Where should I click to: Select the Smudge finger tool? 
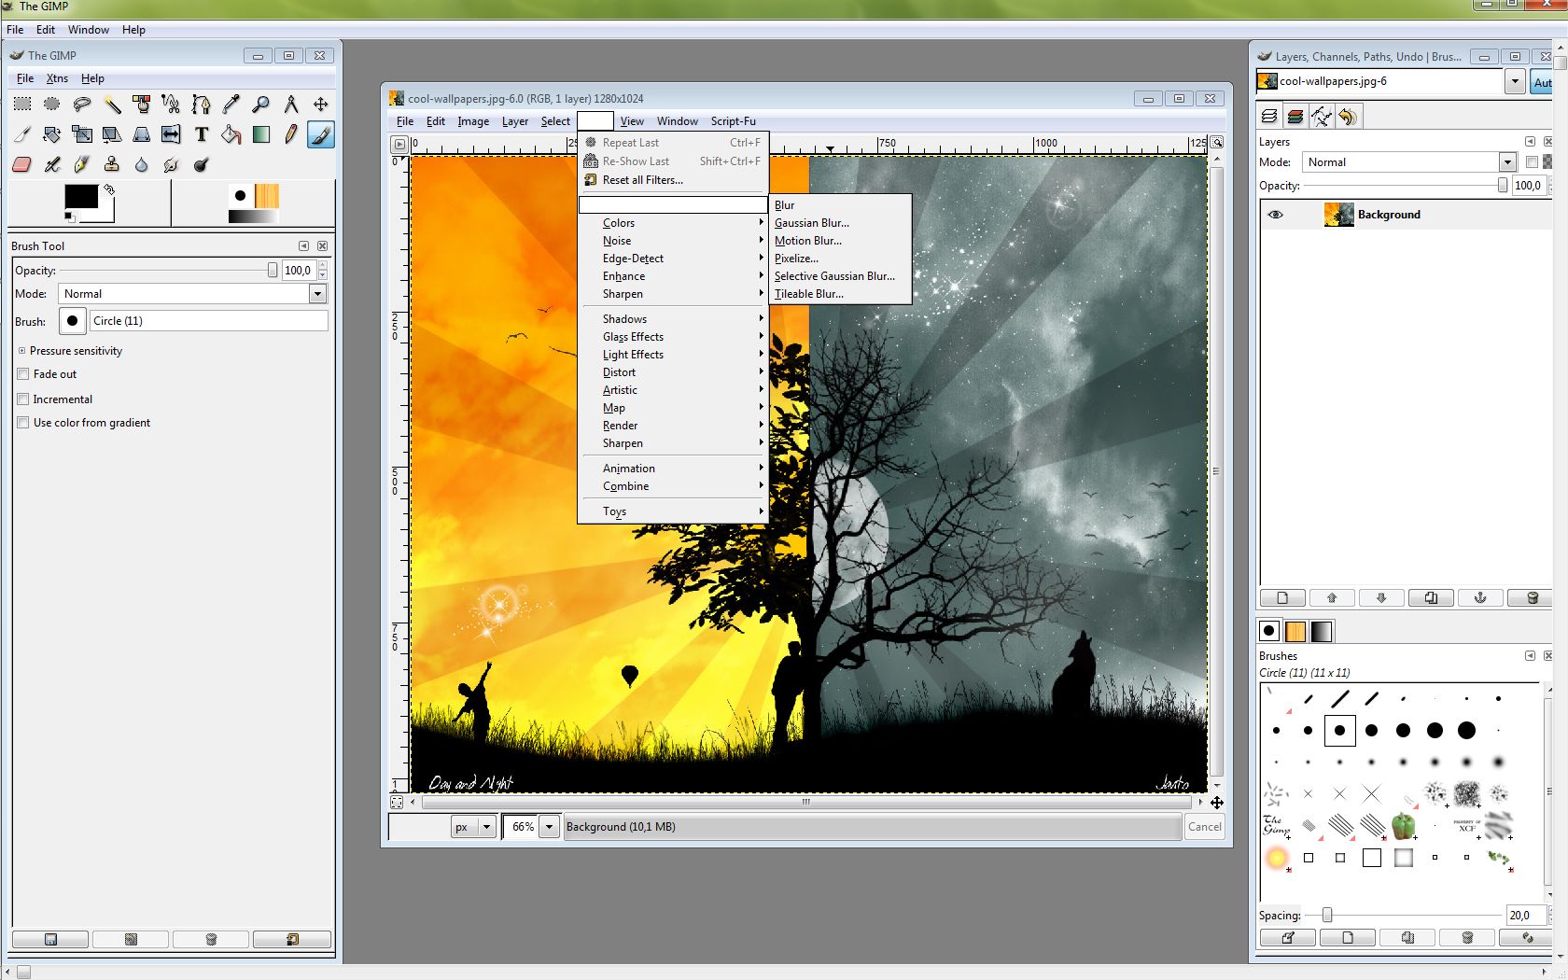172,164
